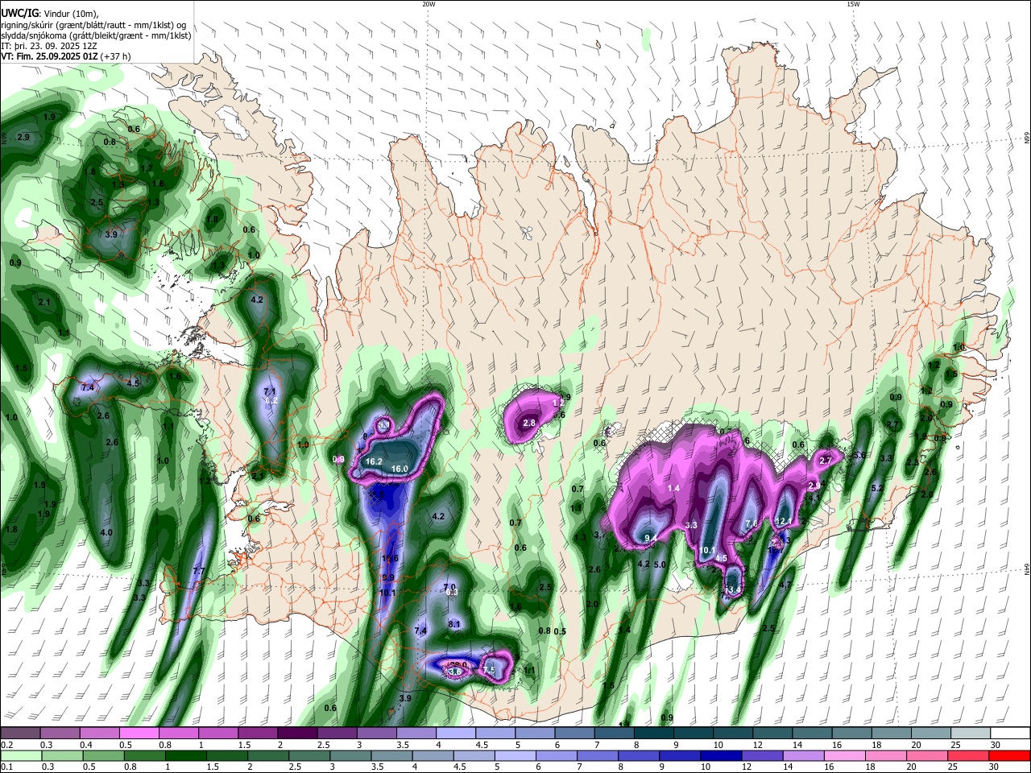1031x773 pixels.
Task: Click the 7.7 precipitation value
Action: click(199, 572)
